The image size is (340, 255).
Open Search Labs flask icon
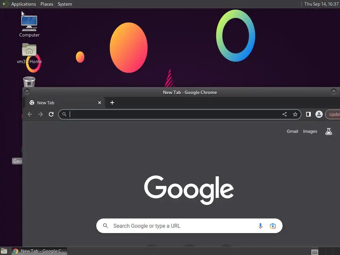[329, 131]
